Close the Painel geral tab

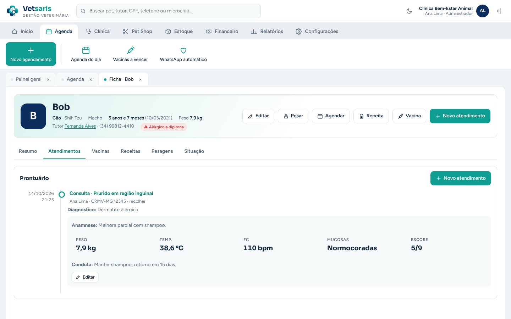coord(48,79)
